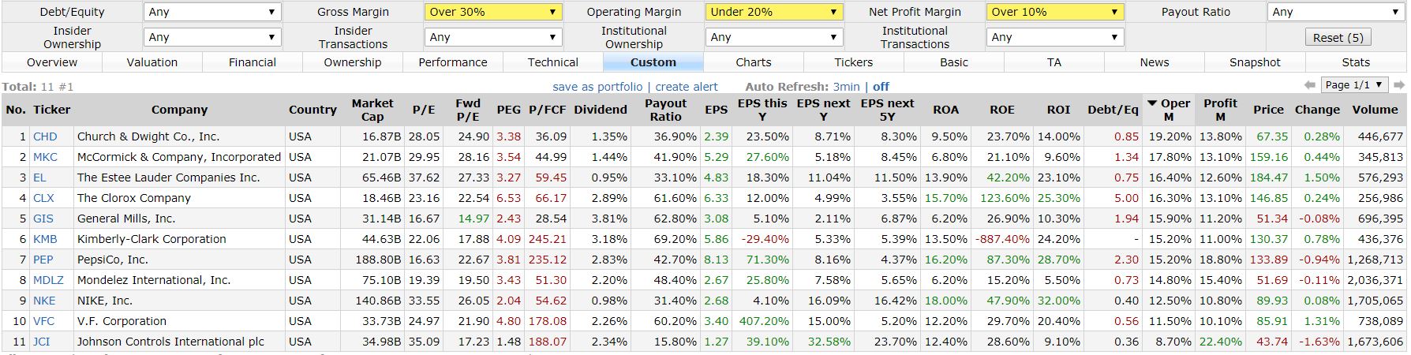Screen dimensions: 1411x355
Task: Go to the next page arrow
Action: point(1399,85)
